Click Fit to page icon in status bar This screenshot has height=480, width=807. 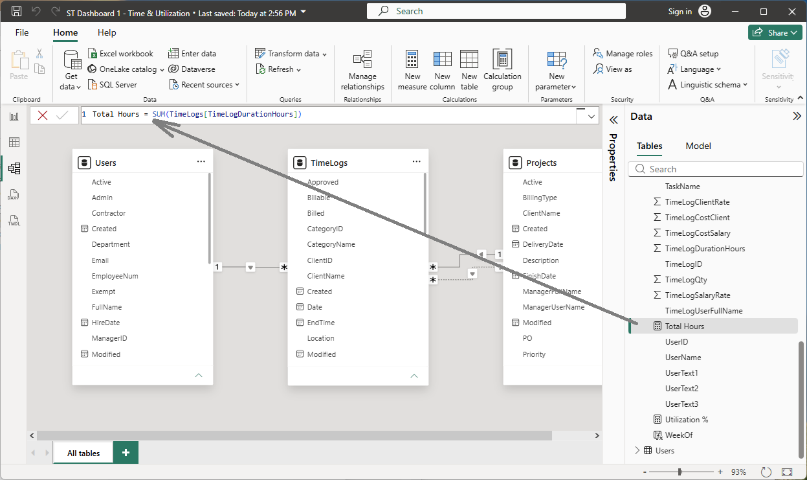tap(787, 472)
